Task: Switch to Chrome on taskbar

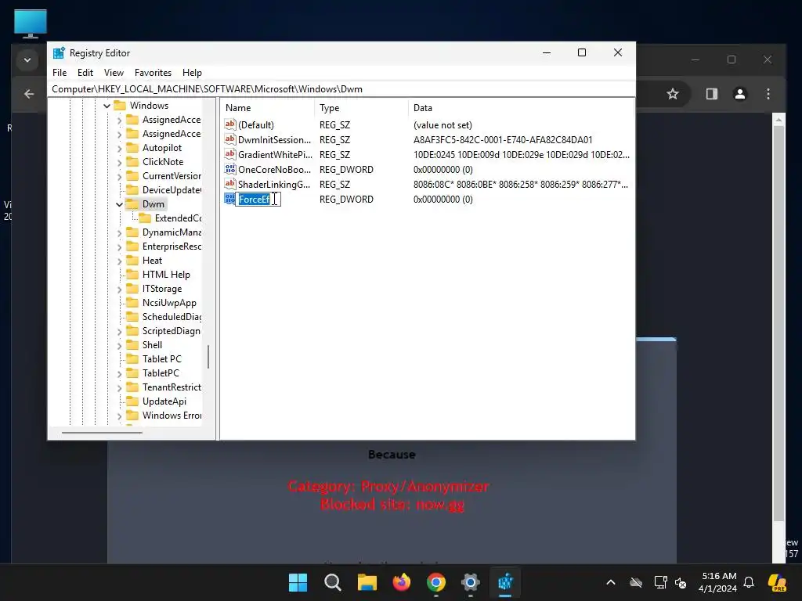Action: (435, 582)
